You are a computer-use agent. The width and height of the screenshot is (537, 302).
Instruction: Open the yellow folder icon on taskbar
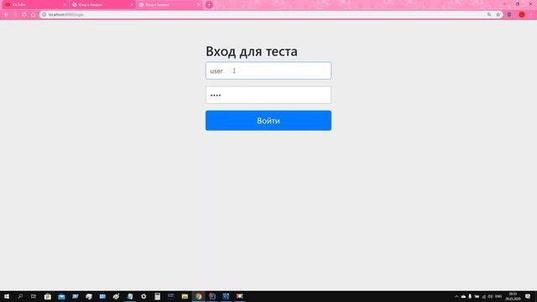[185, 296]
